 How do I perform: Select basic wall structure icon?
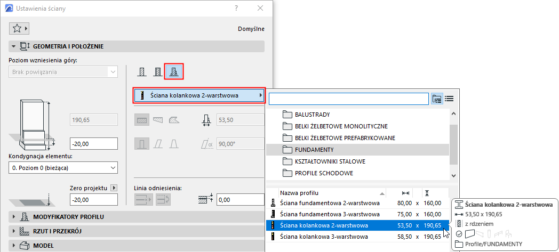142,72
